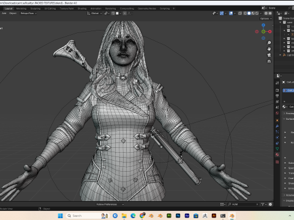Open the object visibility and selectability dropdown

pyautogui.click(x=215, y=13)
